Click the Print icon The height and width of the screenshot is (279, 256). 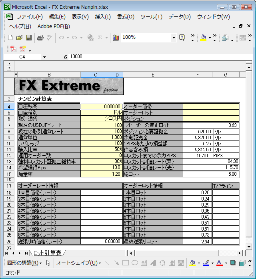point(40,38)
